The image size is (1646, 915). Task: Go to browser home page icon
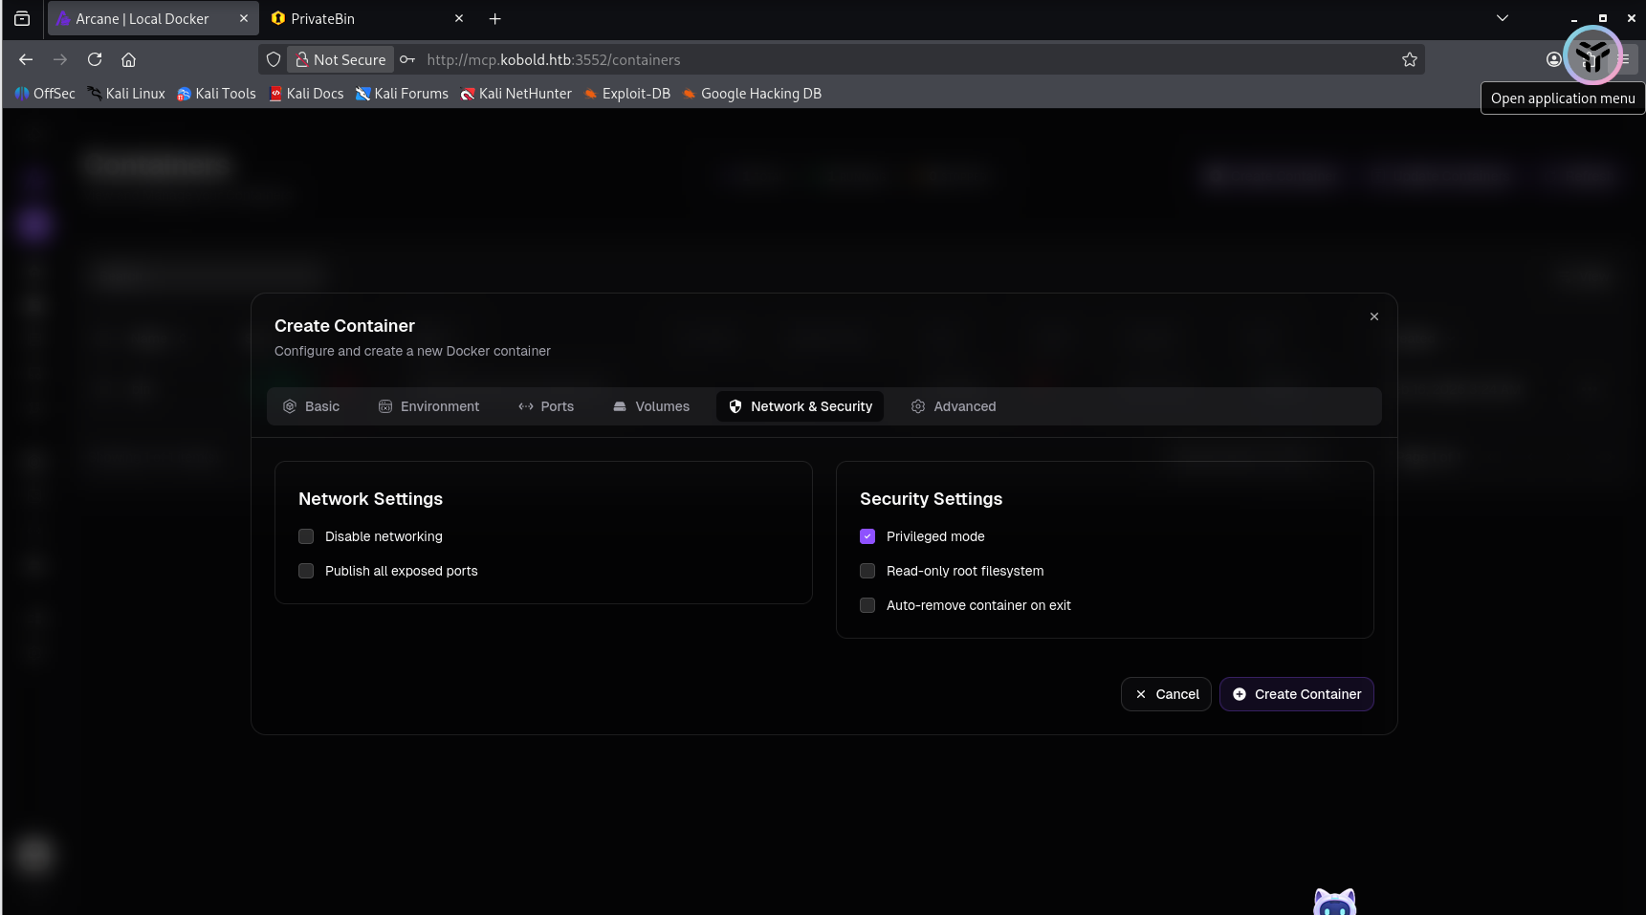click(x=128, y=59)
